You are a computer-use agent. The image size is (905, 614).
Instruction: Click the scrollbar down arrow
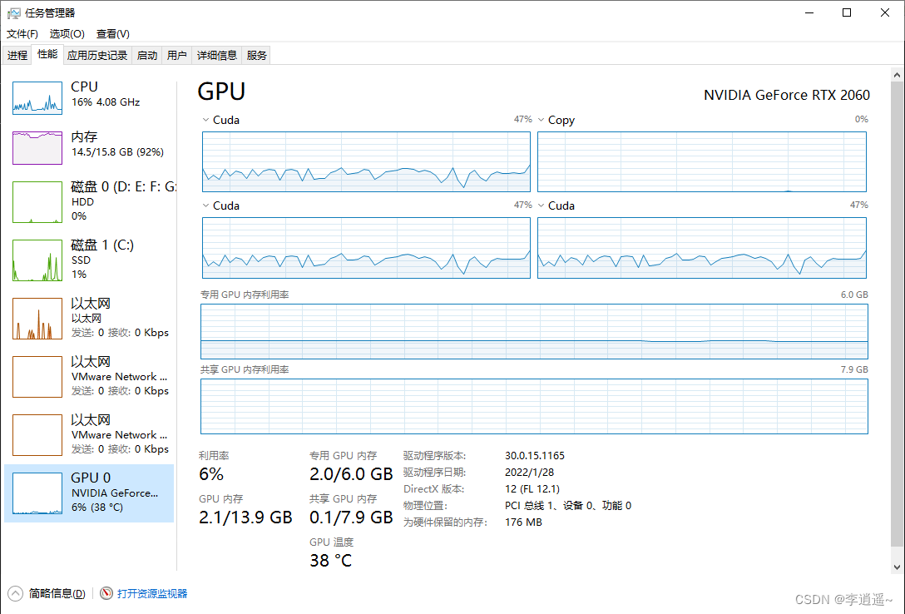897,567
